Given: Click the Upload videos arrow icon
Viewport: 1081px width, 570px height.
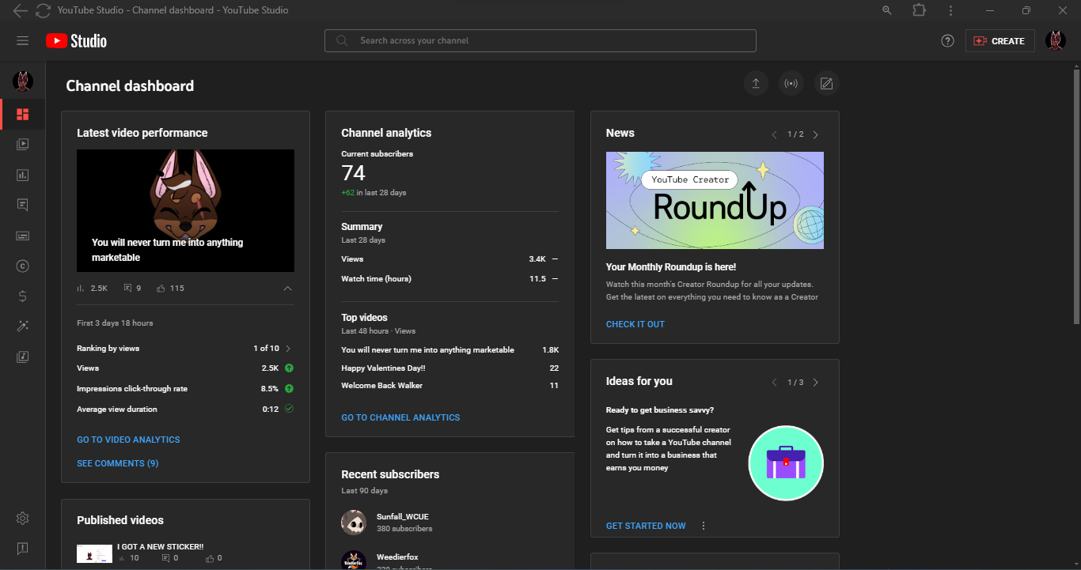Looking at the screenshot, I should [756, 84].
